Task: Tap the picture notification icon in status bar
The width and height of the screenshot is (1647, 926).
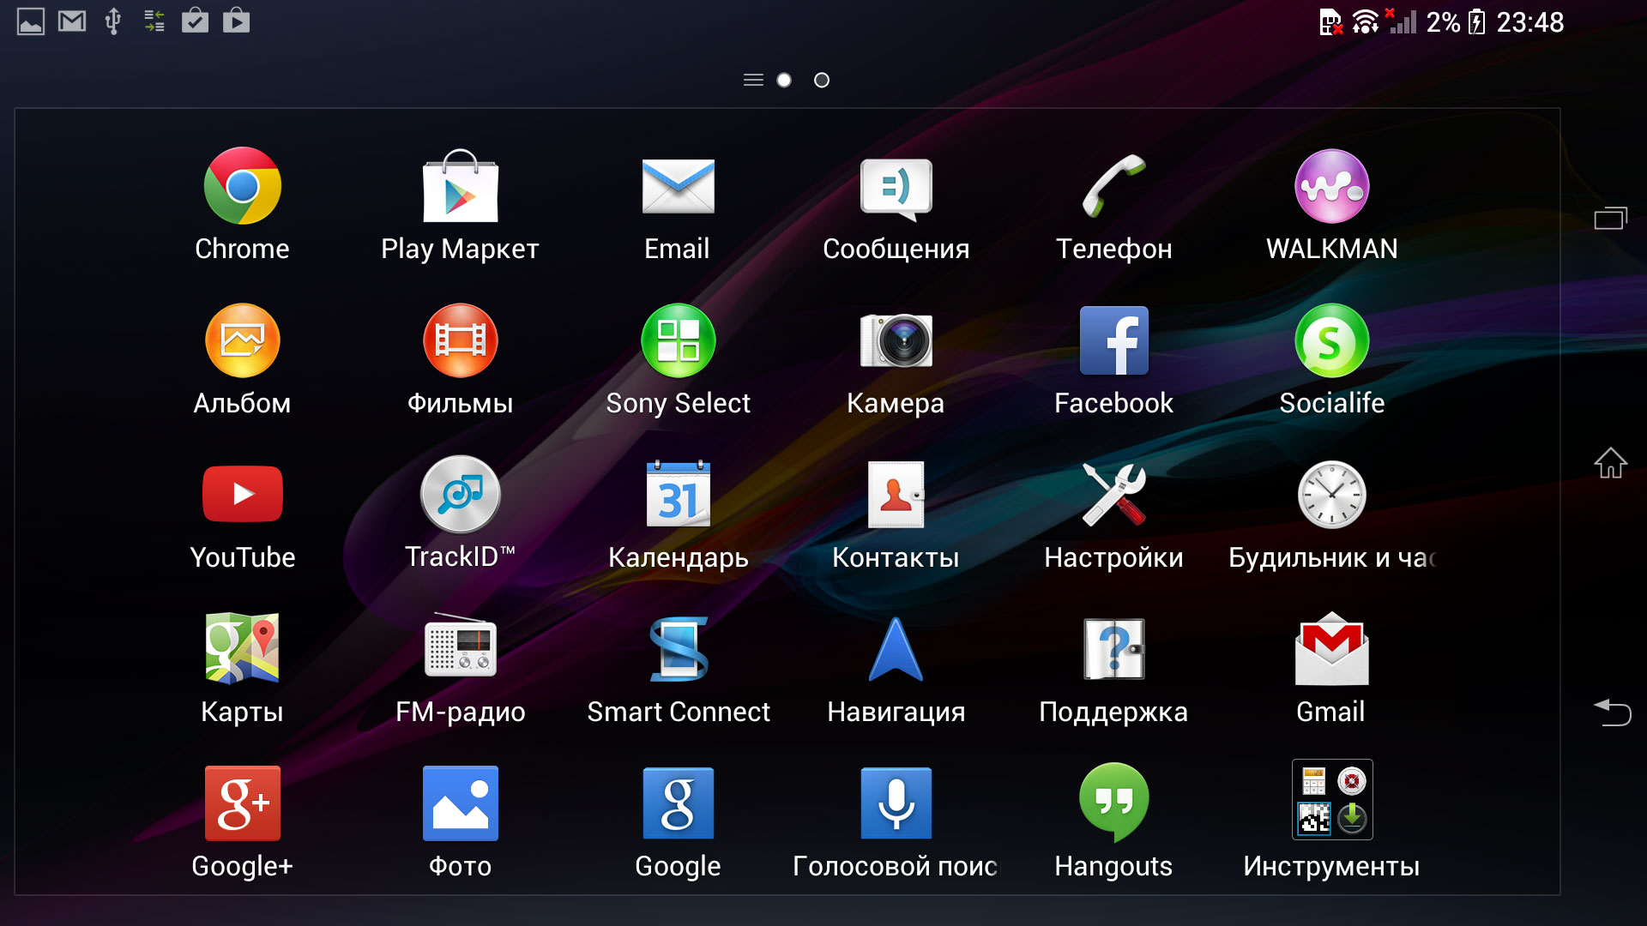Action: 31,21
